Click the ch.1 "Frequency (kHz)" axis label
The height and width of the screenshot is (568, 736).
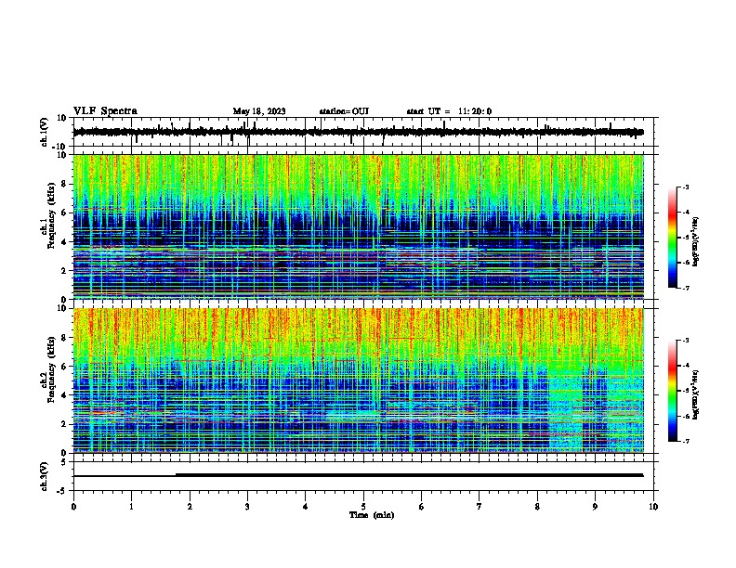tap(51, 216)
